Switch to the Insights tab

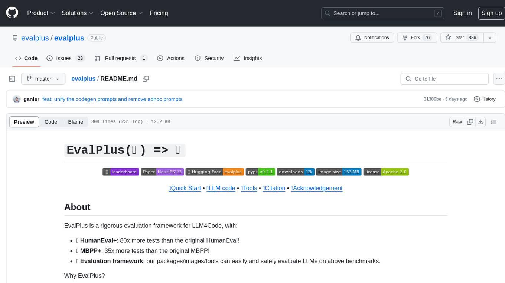coord(248,58)
